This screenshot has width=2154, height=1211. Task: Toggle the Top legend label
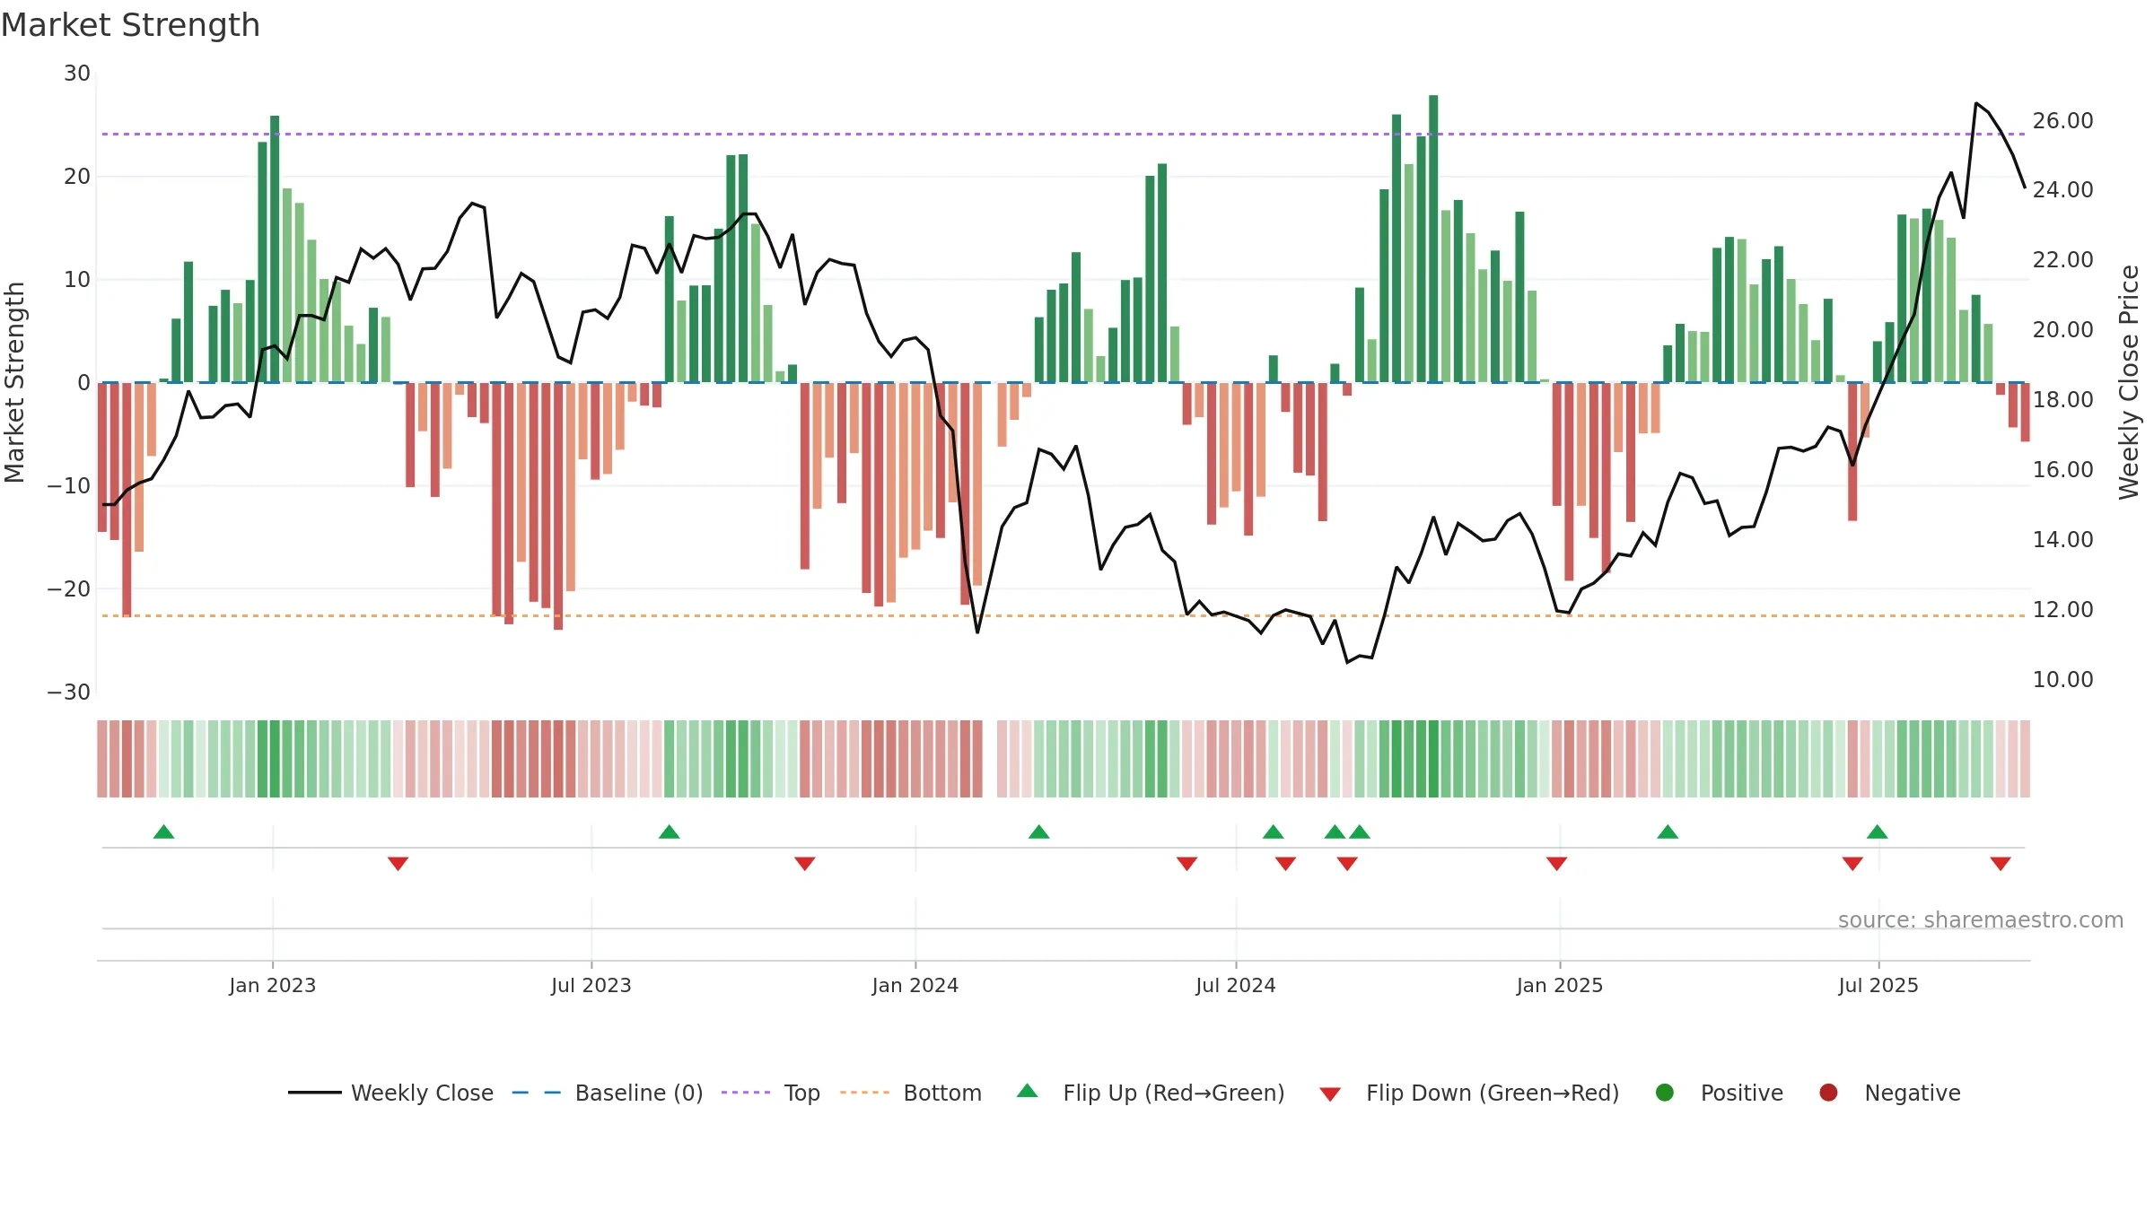[801, 1093]
